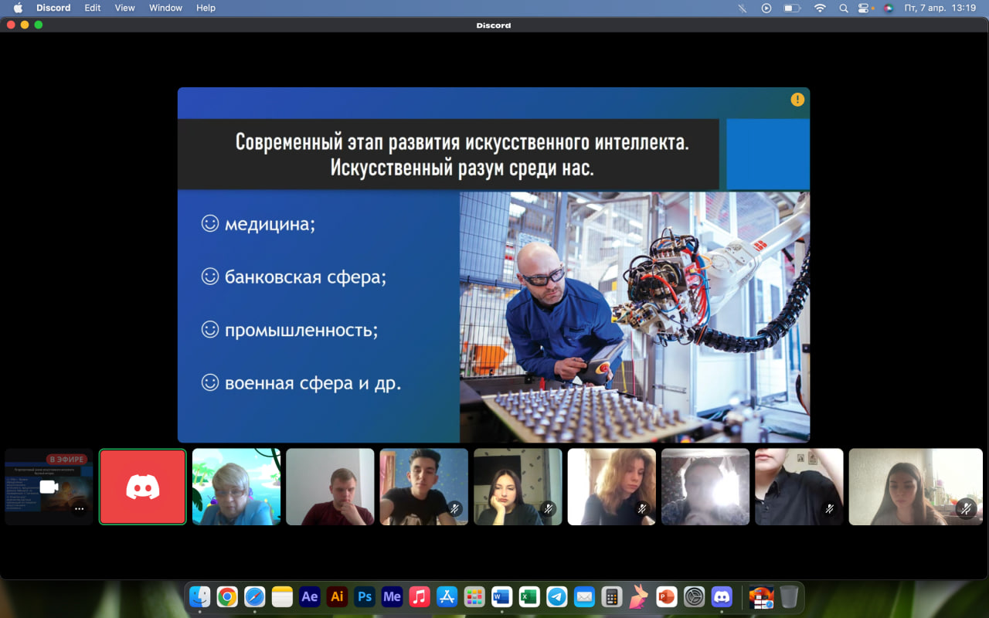989x618 pixels.
Task: Close the Discord window with red button
Action: [x=11, y=25]
